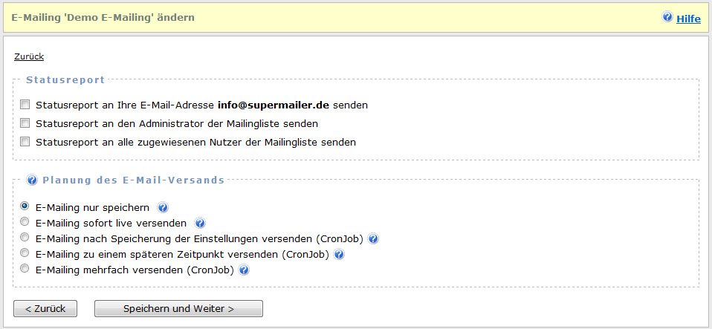Open help icon for 'mehrfach versenden' option
This screenshot has width=712, height=329.
[244, 270]
